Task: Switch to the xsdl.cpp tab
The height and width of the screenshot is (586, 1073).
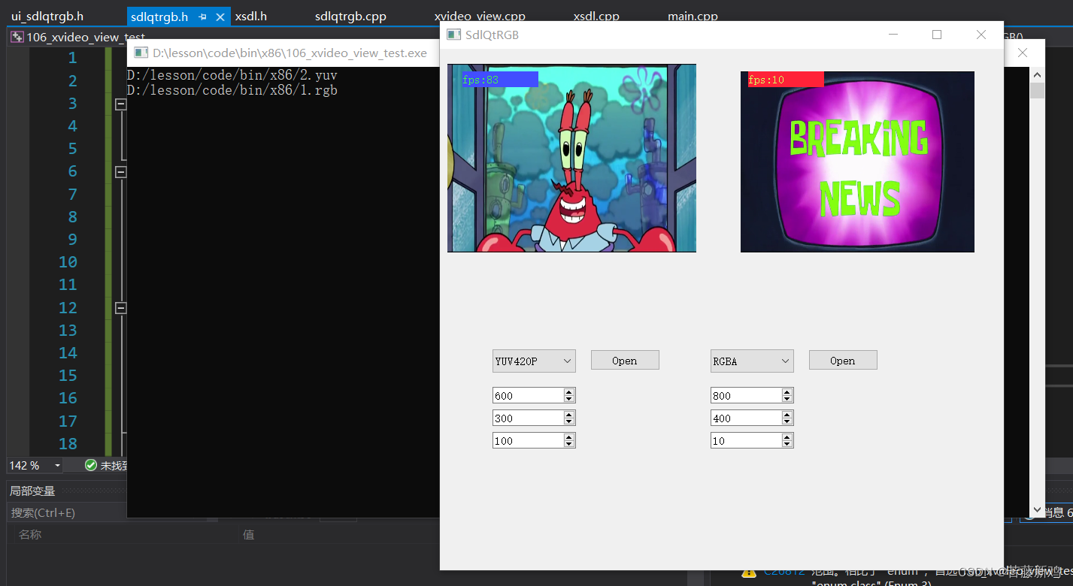Action: (x=596, y=17)
